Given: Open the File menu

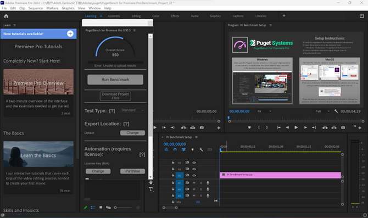Looking at the screenshot, I should (x=4, y=8).
